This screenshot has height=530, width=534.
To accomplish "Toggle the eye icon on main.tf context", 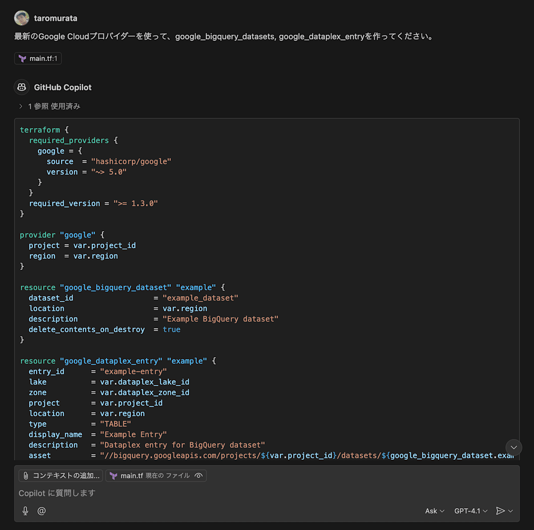I will coord(199,476).
